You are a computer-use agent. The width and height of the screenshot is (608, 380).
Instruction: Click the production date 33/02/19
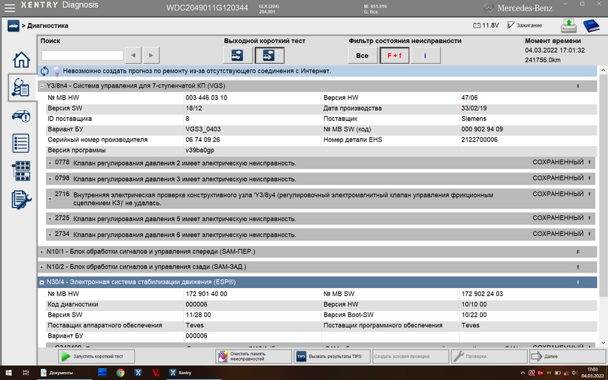474,108
